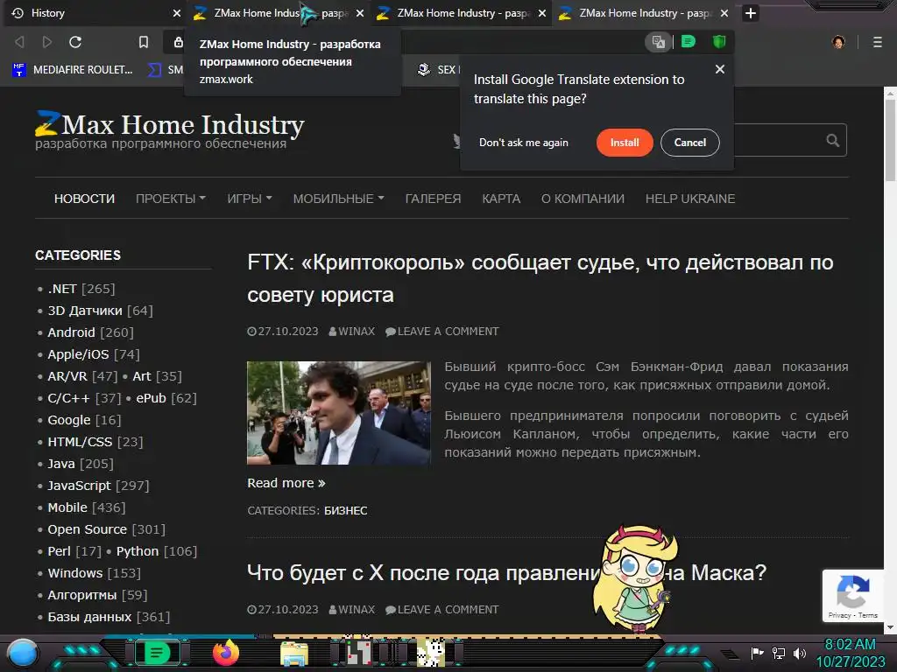Open the green chat extension icon
Image resolution: width=897 pixels, height=672 pixels.
point(689,41)
